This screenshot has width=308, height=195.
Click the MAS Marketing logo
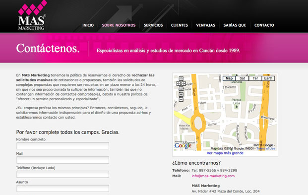click(x=32, y=15)
